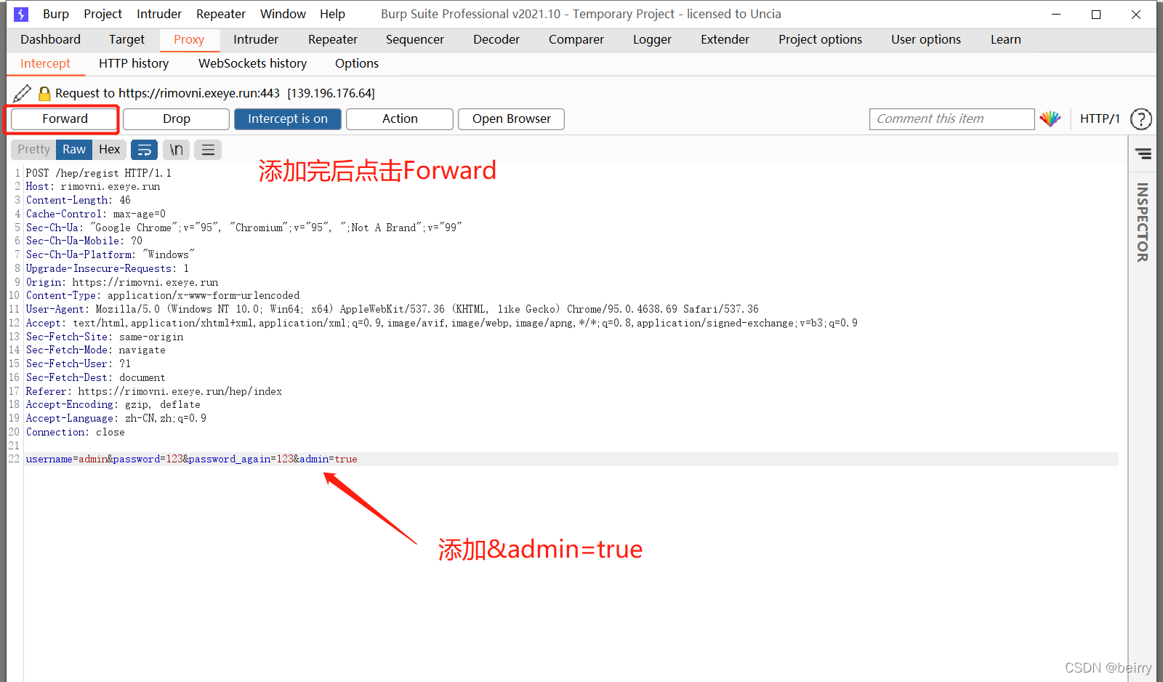Click the Sec-Fetch-Site: same-origin line
The image size is (1163, 682).
tap(105, 337)
